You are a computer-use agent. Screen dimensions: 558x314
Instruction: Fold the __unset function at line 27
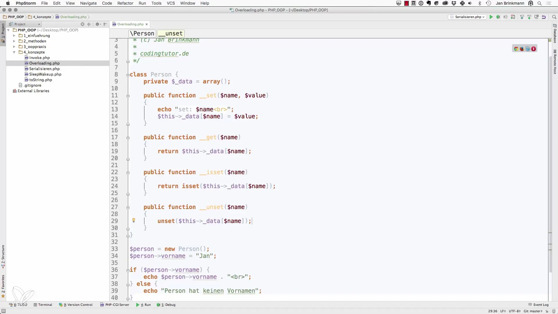click(128, 208)
